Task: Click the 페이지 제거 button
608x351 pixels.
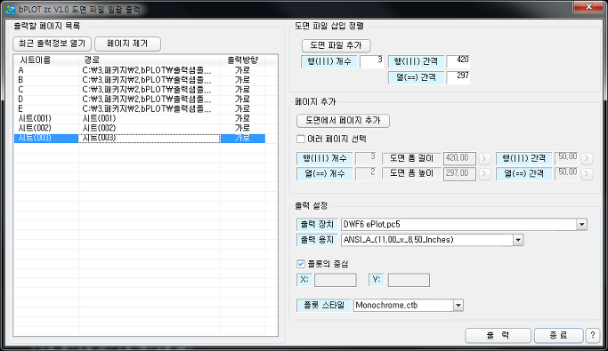Action: (x=127, y=44)
